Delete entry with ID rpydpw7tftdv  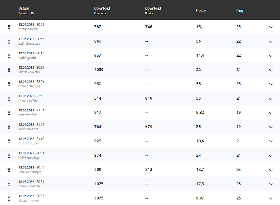(x=9, y=113)
